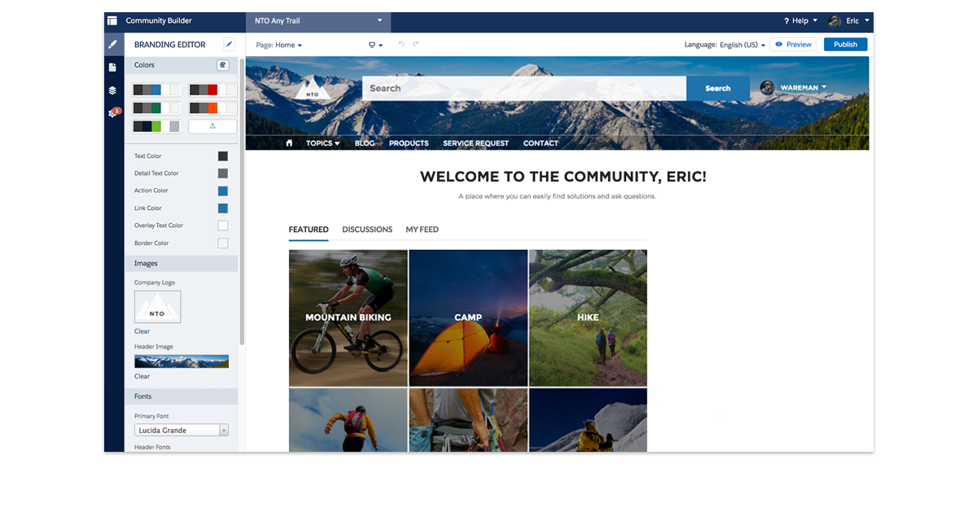Open the Page Manager document icon
Screen dimensions: 977x521
coord(113,68)
